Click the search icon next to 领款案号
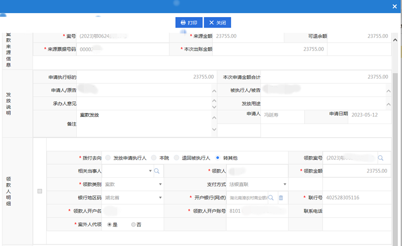This screenshot has height=246, width=402. (x=380, y=158)
